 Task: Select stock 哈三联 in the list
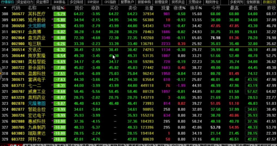(35, 44)
